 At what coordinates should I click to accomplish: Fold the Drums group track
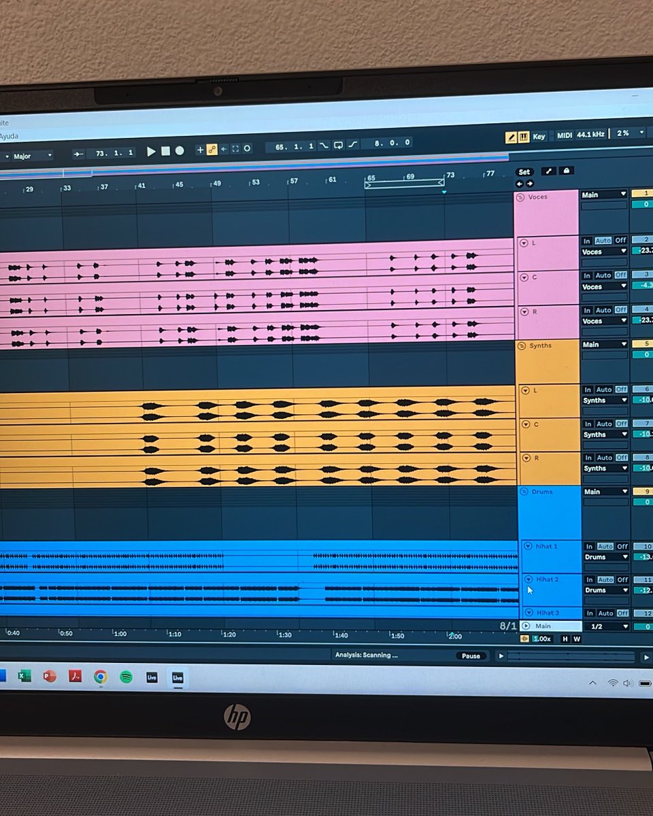524,492
